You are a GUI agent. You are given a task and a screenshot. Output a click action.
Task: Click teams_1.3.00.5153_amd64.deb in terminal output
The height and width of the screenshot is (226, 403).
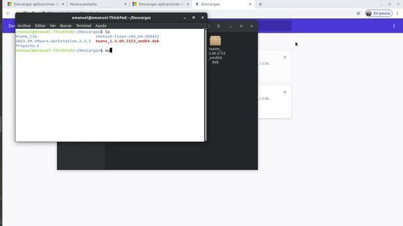click(x=127, y=41)
